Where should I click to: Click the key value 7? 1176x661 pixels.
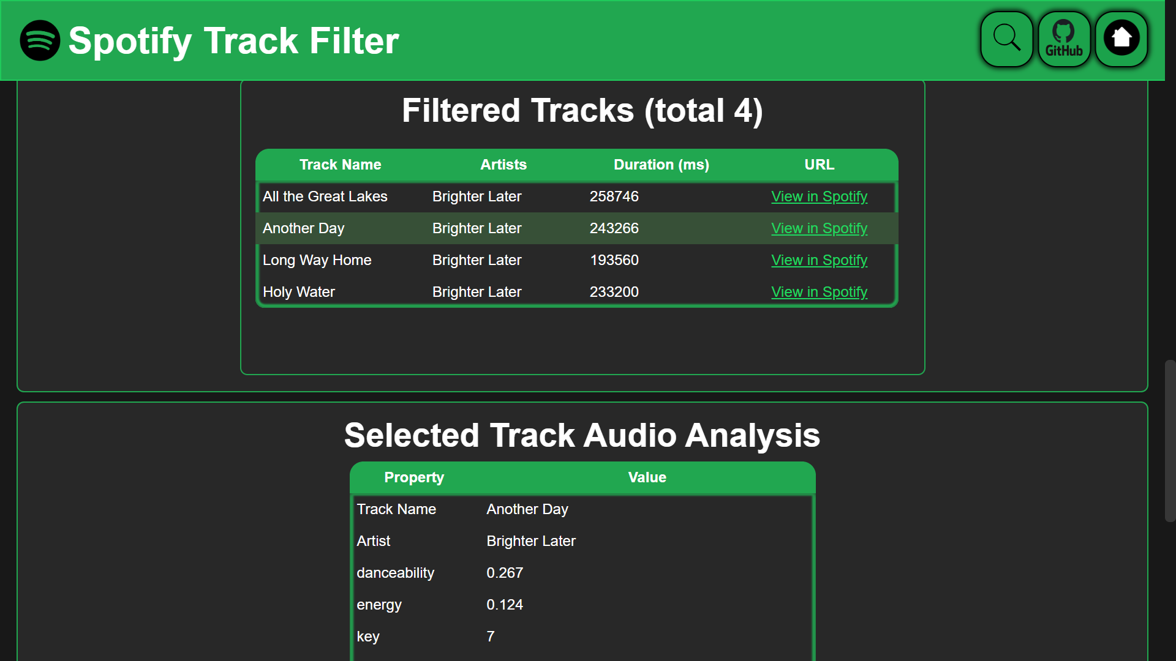point(491,637)
